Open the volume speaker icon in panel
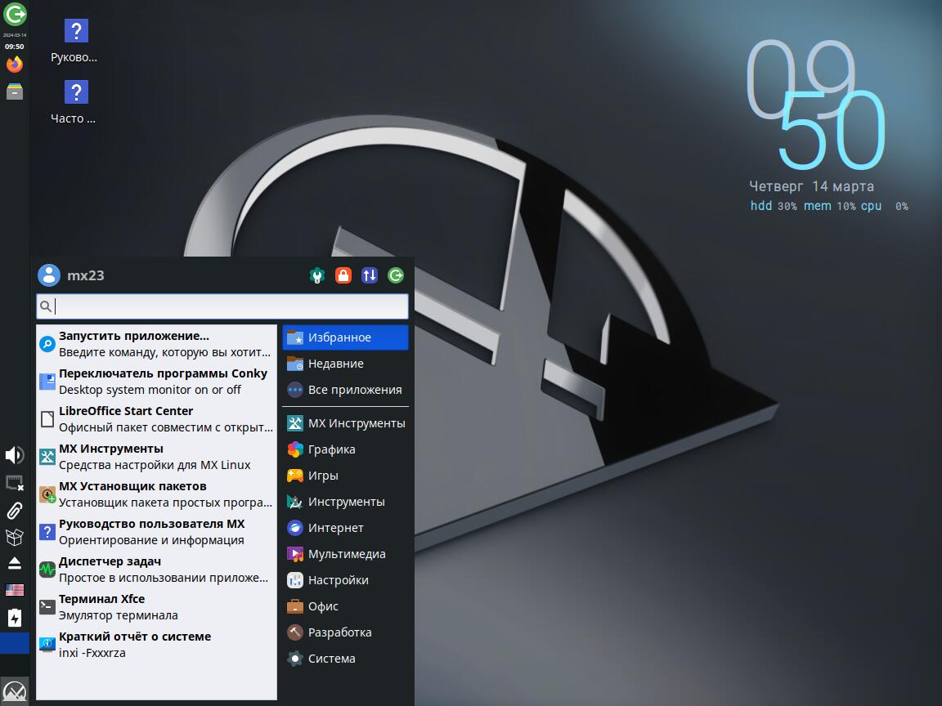The image size is (942, 706). pos(15,455)
